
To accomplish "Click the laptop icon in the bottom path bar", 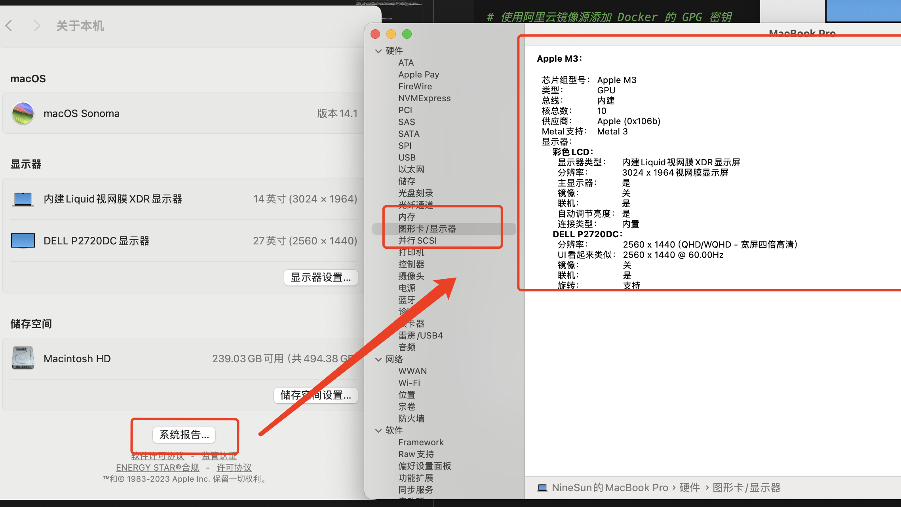I will 542,488.
